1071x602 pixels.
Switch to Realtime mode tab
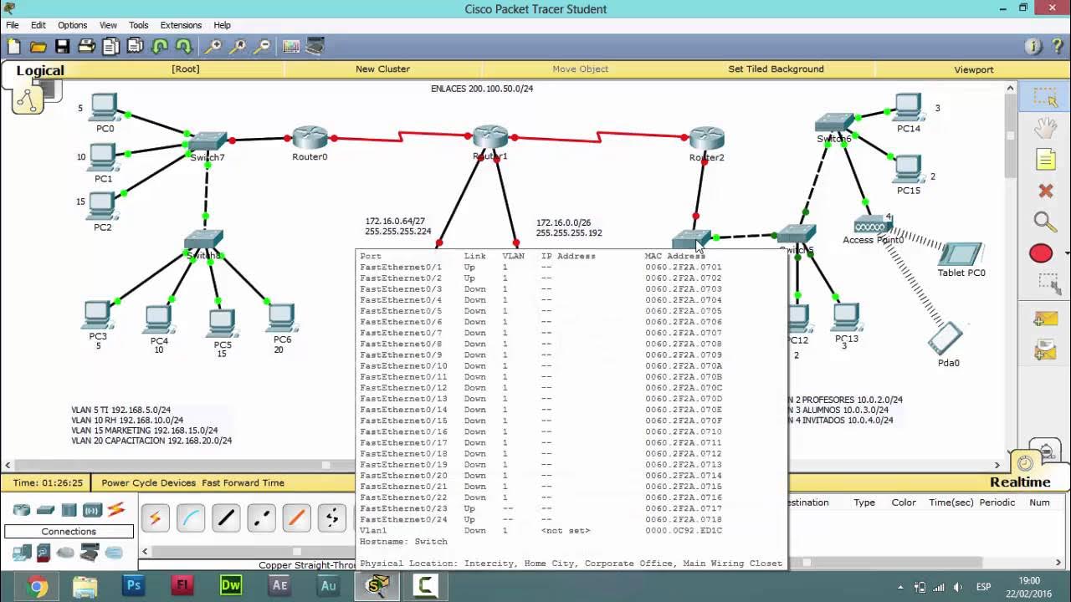[x=1020, y=482]
